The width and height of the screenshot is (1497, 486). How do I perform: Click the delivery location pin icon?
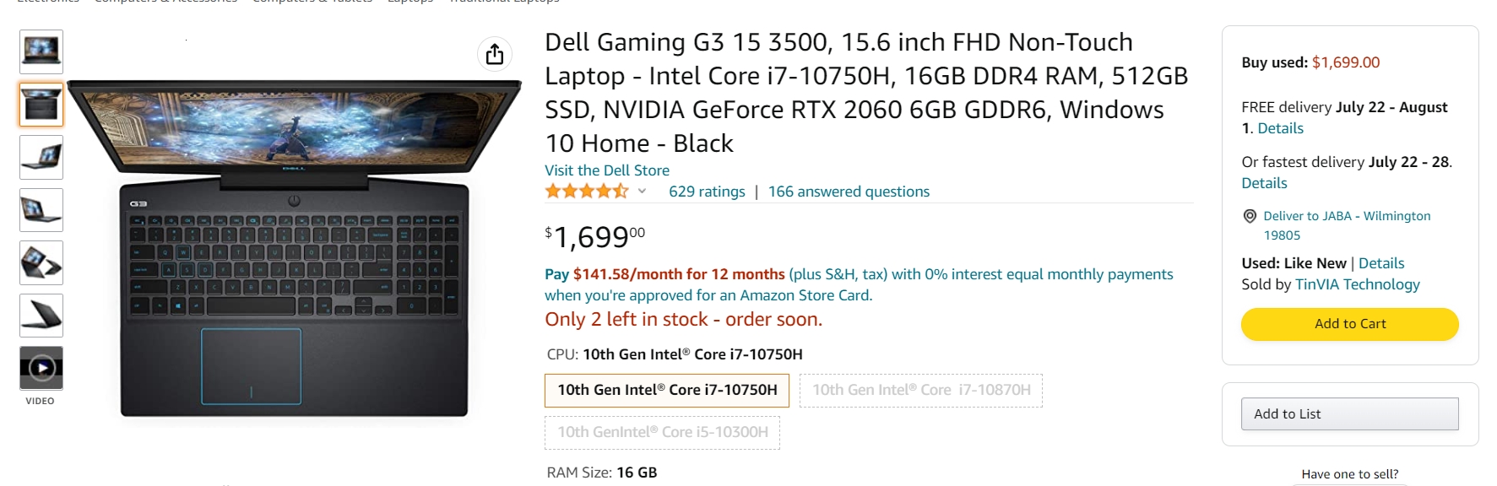[x=1250, y=216]
